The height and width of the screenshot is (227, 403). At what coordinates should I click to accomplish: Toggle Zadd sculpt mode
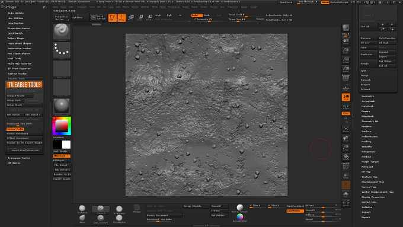tap(197, 15)
